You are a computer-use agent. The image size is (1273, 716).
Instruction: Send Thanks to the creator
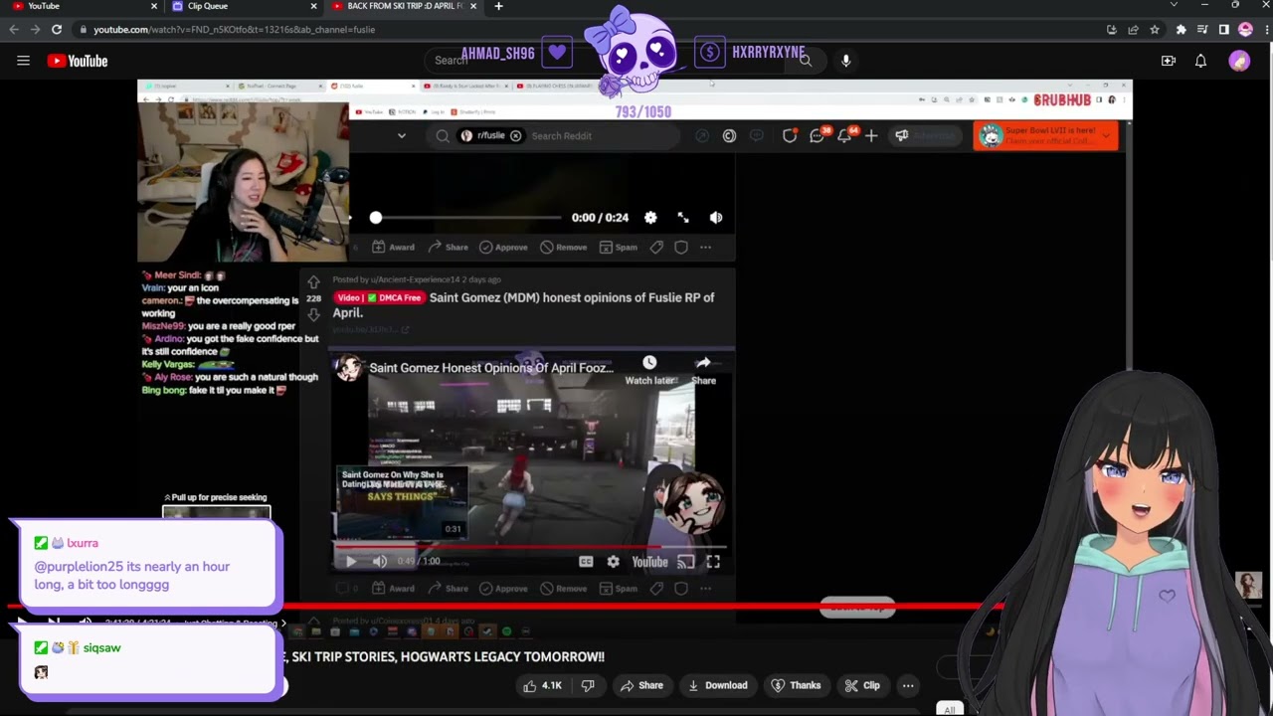point(796,685)
